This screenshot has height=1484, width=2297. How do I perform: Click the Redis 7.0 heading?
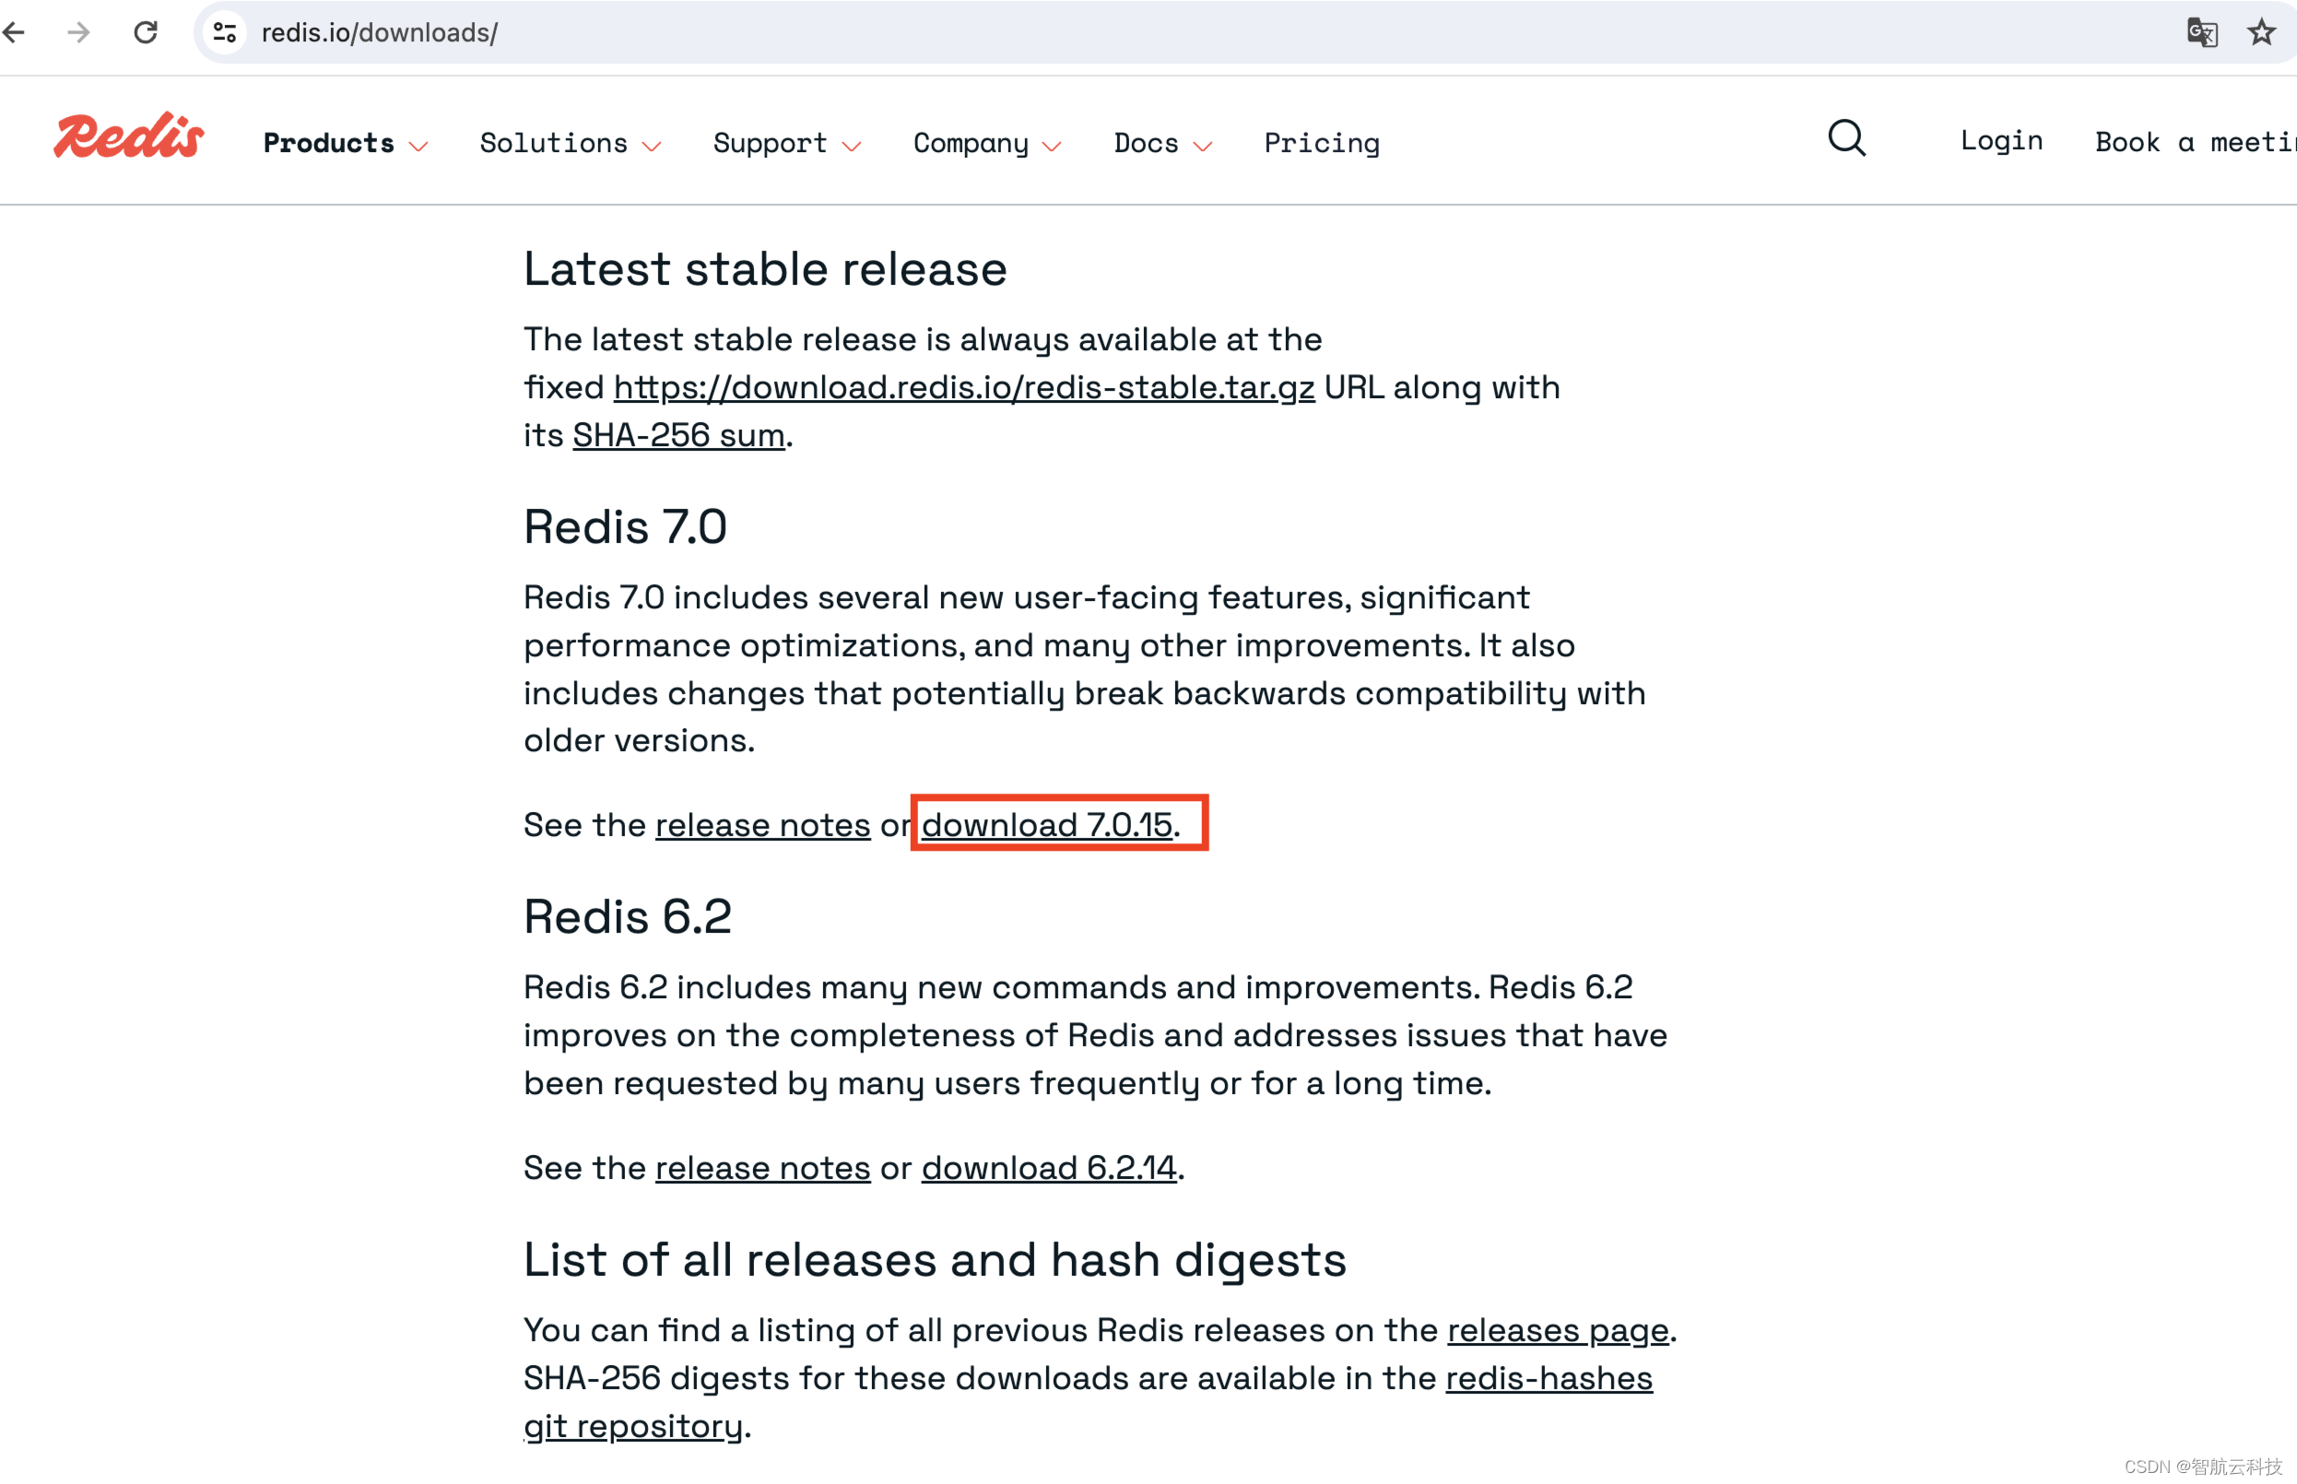(x=625, y=527)
